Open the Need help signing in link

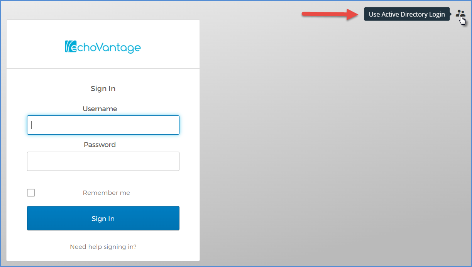pos(103,247)
